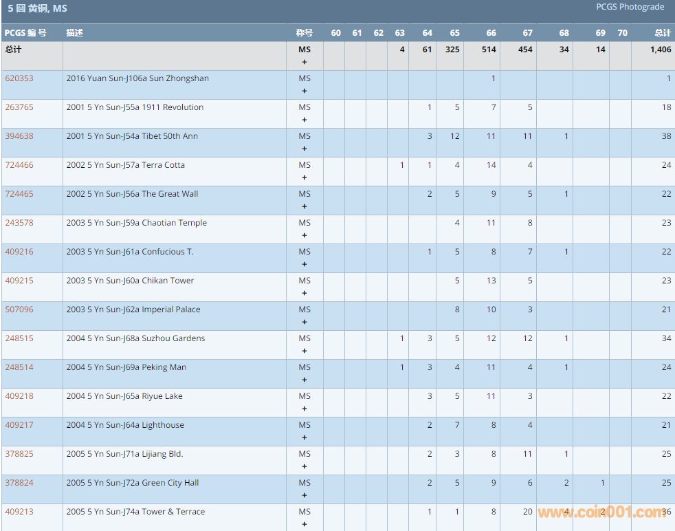The width and height of the screenshot is (675, 531).
Task: Expand plus sign for 2001 1911 Revolution row
Action: click(305, 120)
